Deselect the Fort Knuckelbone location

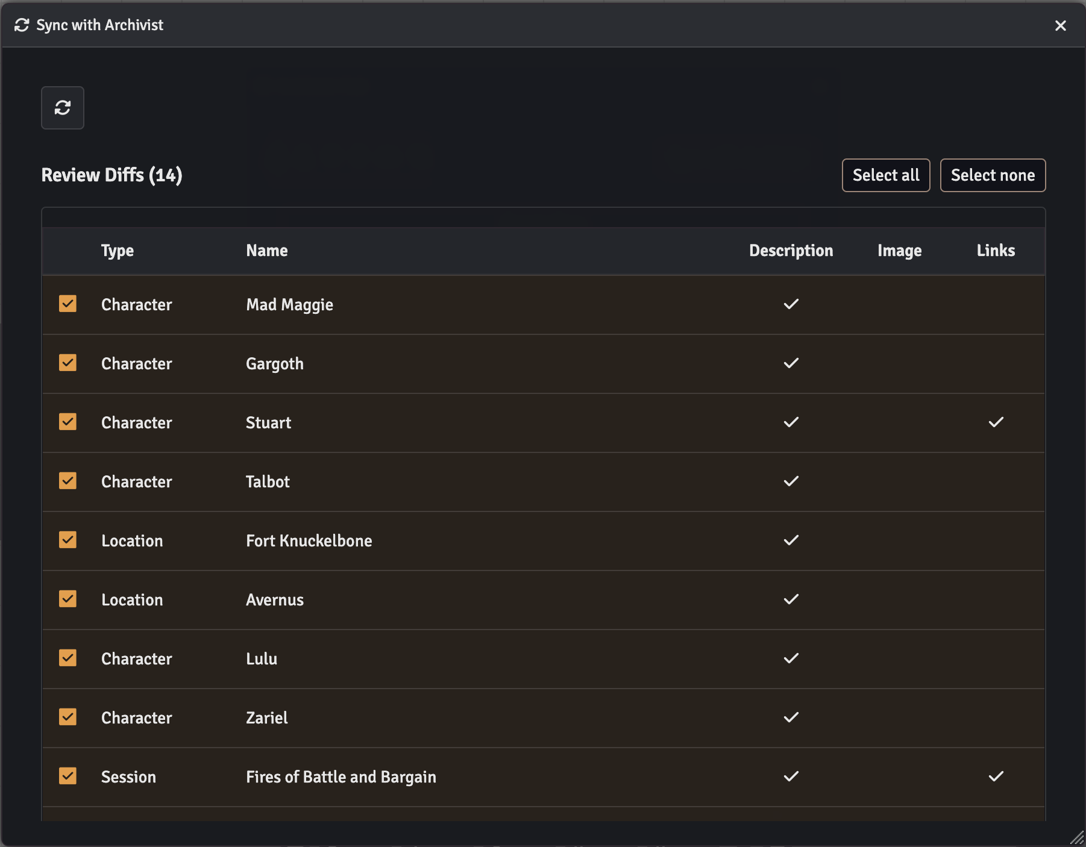pos(67,540)
